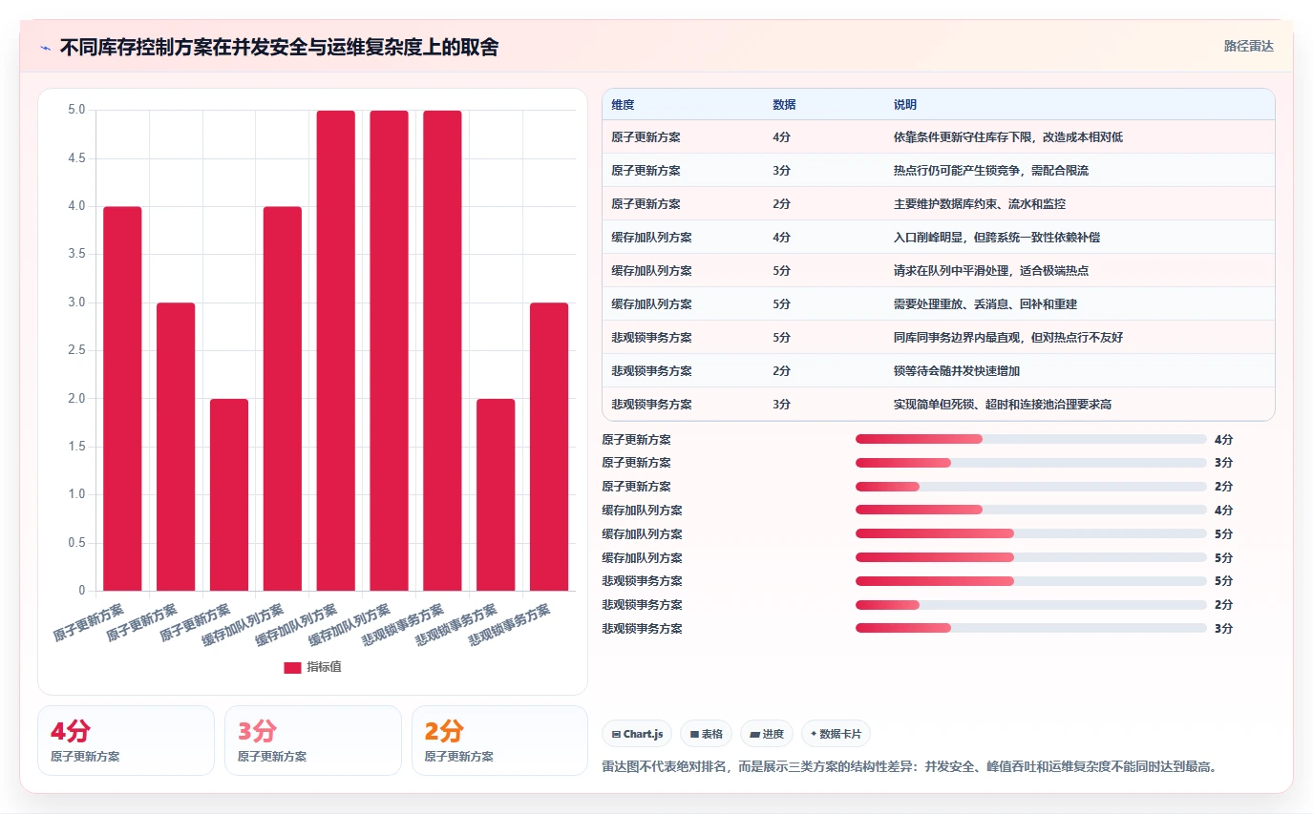Click 悲观锁事务方案 cell in the 实现简单但死锁 row
The width and height of the screenshot is (1313, 814).
click(652, 405)
